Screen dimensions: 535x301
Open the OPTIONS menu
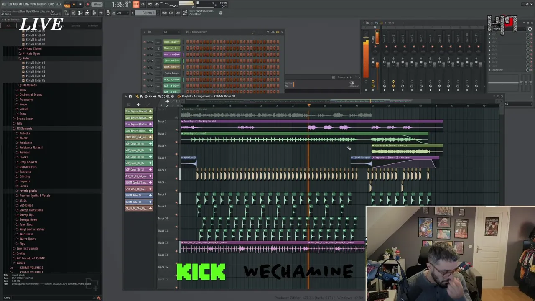(x=42, y=4)
